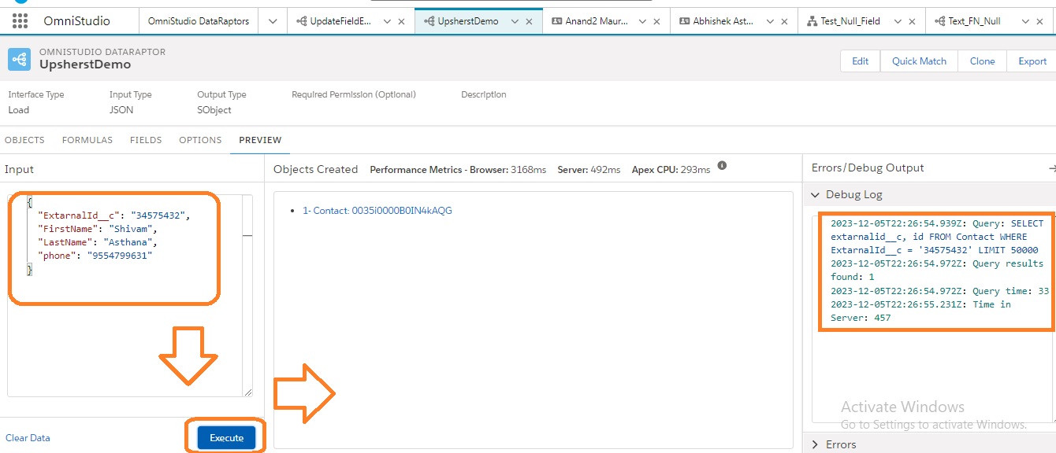This screenshot has height=453, width=1056.
Task: Click the "phone": "9554799631" line
Action: 95,256
